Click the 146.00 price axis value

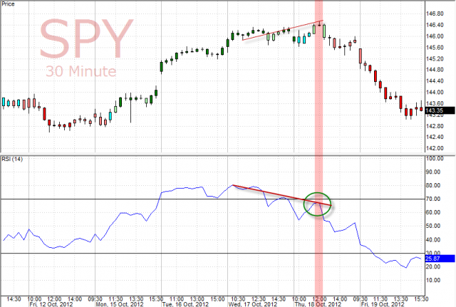click(435, 36)
